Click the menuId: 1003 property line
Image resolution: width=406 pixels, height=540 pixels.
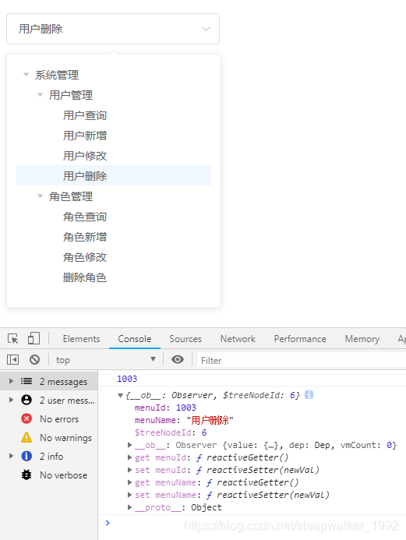[165, 408]
